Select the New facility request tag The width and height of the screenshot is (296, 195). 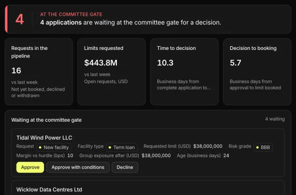[54, 147]
